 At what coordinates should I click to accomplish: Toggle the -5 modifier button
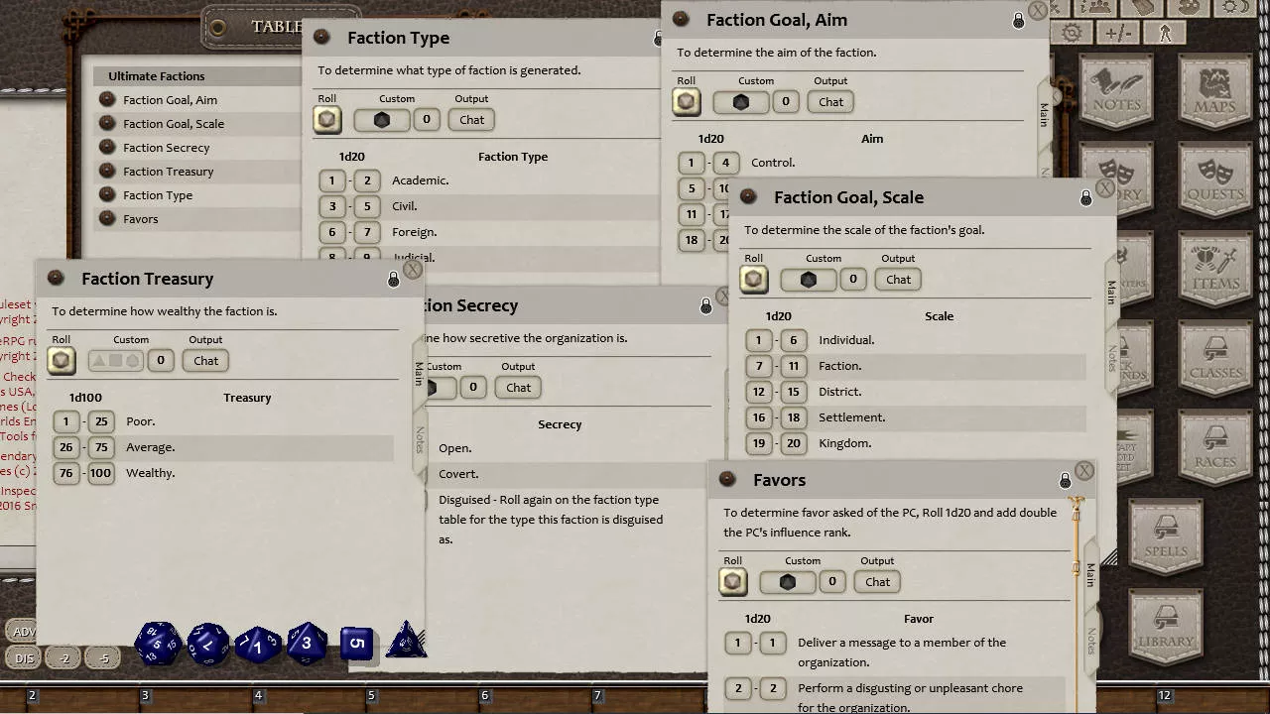pos(104,657)
